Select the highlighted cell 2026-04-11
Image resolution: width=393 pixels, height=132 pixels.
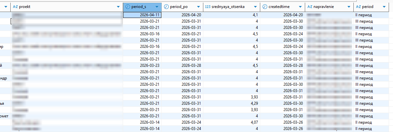(x=142, y=15)
